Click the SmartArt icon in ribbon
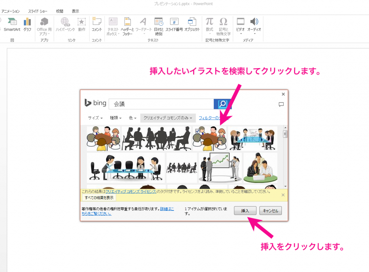369x272 pixels. click(x=12, y=25)
